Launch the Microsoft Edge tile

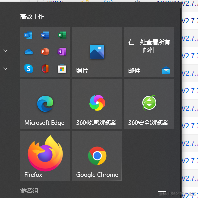pyautogui.click(x=45, y=104)
